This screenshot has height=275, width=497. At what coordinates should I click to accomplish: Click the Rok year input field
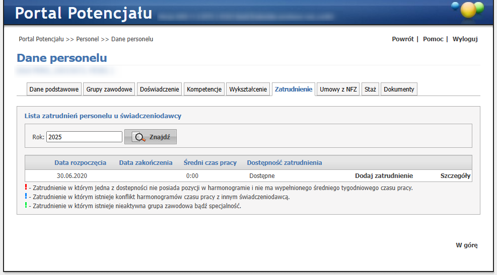pos(84,137)
